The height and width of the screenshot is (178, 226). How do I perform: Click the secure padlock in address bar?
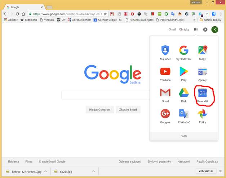[30, 14]
